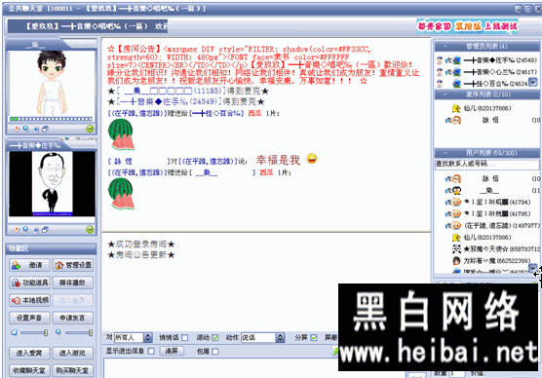Image resolution: width=542 pixels, height=378 pixels.
Task: Start 本地视频 local video
Action: click(29, 300)
